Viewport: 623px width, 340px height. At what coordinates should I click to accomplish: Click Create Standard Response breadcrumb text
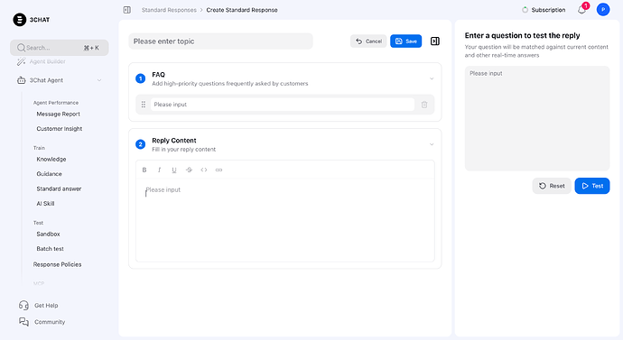(242, 10)
